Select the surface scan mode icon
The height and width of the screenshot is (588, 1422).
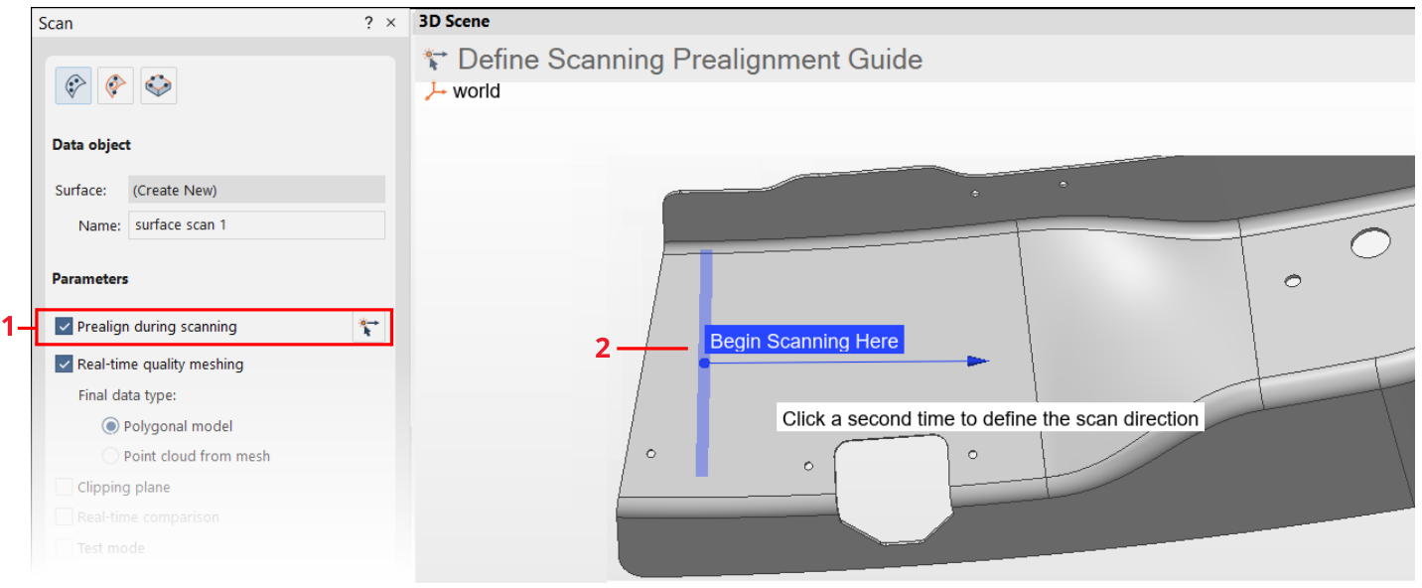[x=72, y=86]
